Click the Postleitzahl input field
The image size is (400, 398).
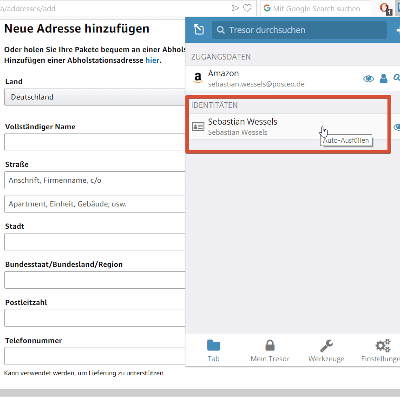(x=95, y=318)
